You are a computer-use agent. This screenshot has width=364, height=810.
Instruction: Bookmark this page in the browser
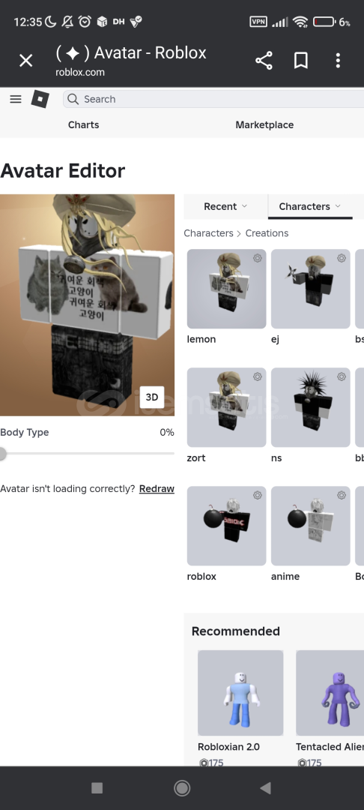pos(301,61)
